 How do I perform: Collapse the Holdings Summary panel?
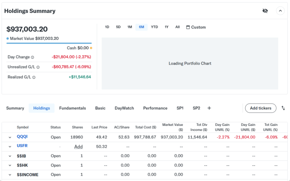[x=280, y=11]
